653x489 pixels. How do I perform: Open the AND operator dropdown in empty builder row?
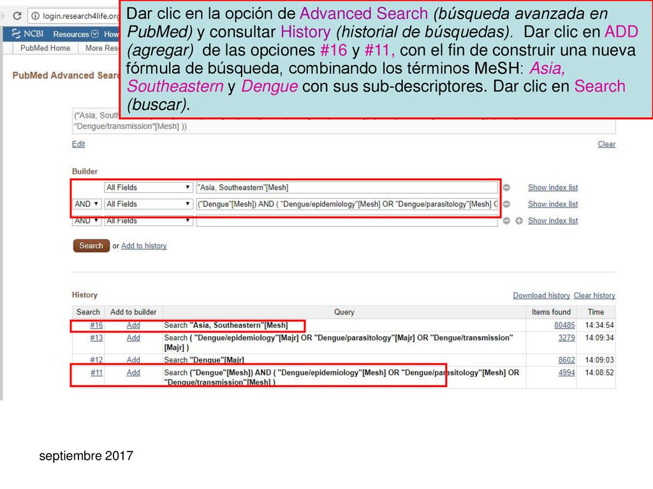(x=87, y=221)
